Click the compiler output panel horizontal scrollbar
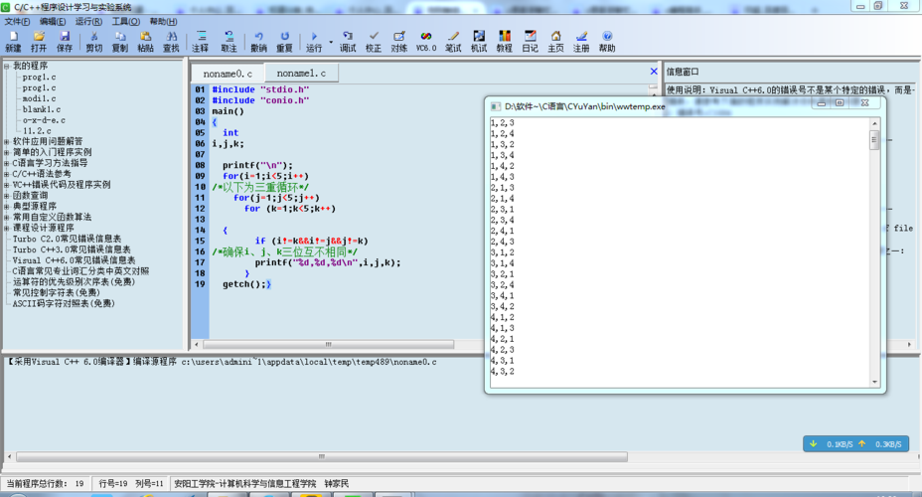The height and width of the screenshot is (497, 922). tap(322, 456)
